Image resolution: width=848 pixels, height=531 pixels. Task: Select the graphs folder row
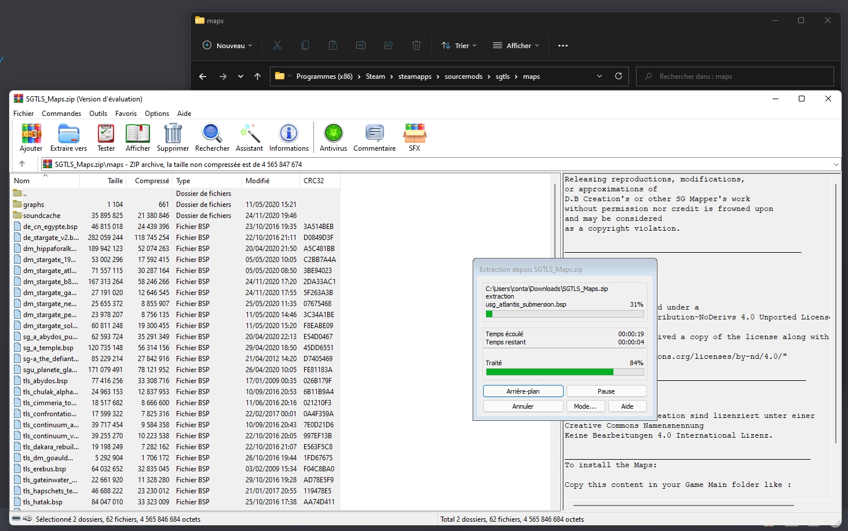[174, 205]
